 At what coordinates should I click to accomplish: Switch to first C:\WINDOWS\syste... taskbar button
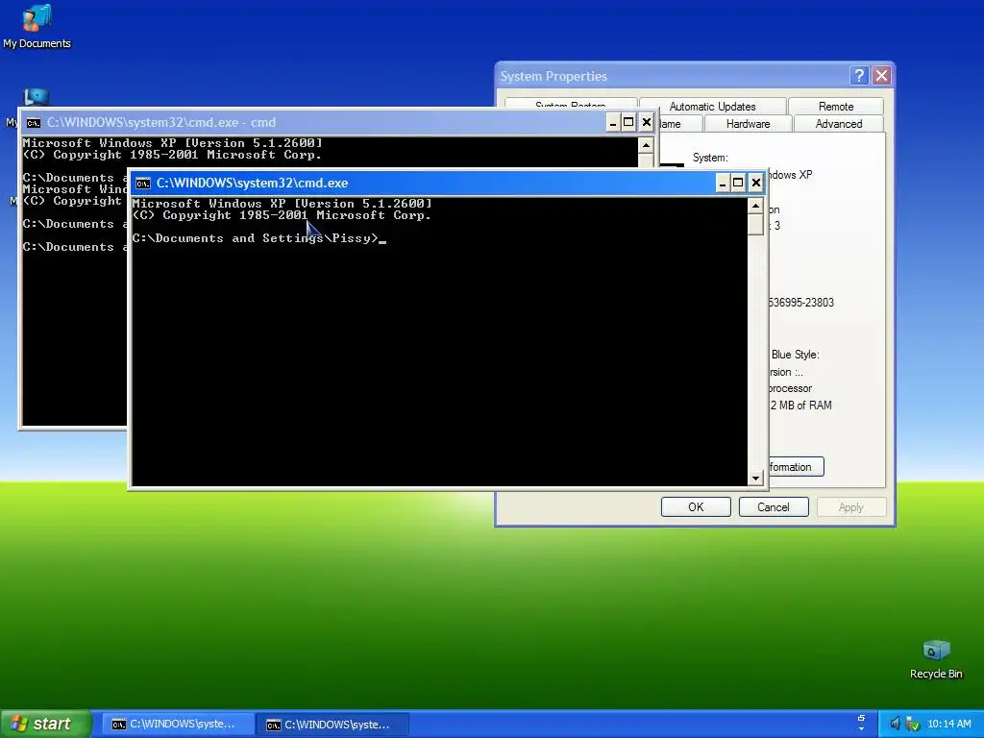[178, 725]
